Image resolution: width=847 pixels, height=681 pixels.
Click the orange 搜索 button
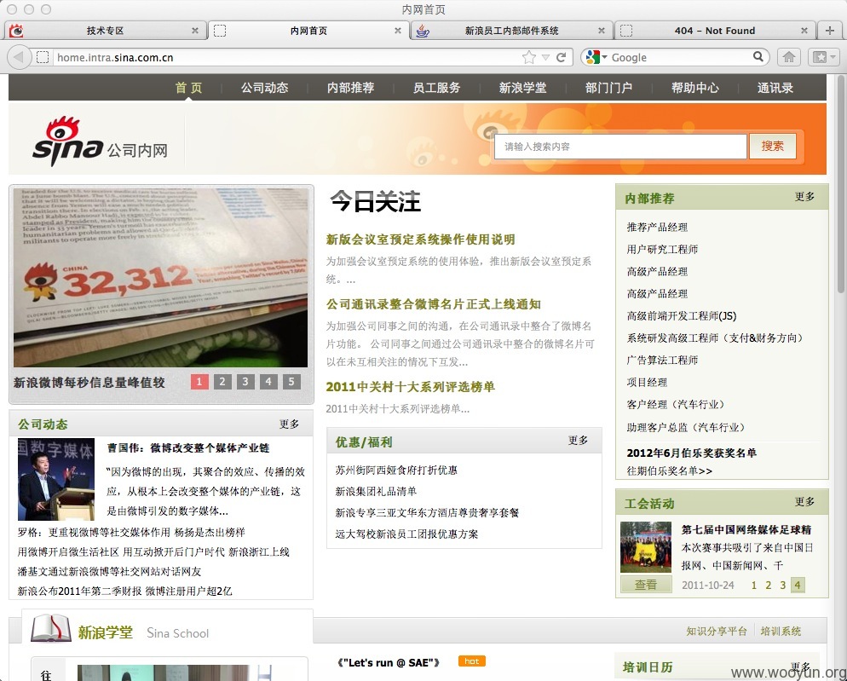[x=773, y=146]
